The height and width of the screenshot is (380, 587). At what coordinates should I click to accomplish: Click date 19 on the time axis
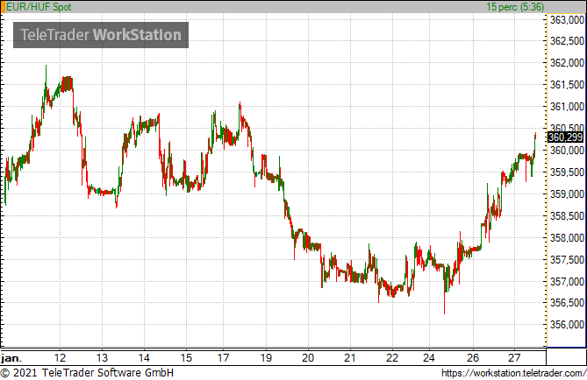pos(266,358)
